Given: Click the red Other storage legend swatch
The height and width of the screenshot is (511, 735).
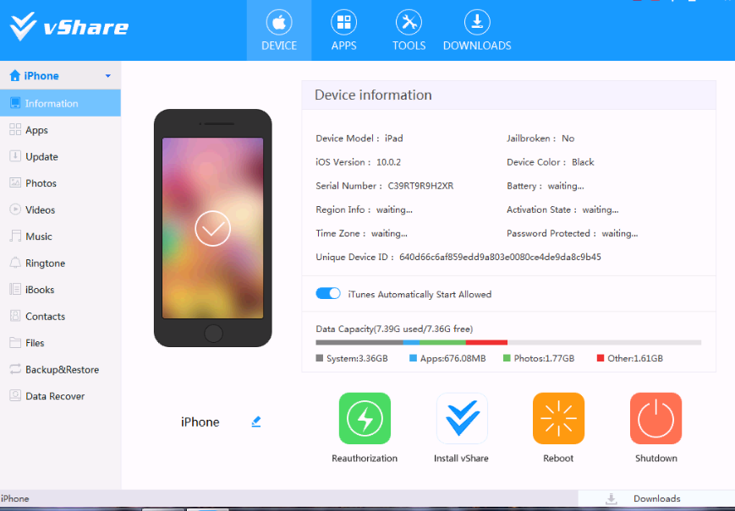Looking at the screenshot, I should pyautogui.click(x=601, y=358).
